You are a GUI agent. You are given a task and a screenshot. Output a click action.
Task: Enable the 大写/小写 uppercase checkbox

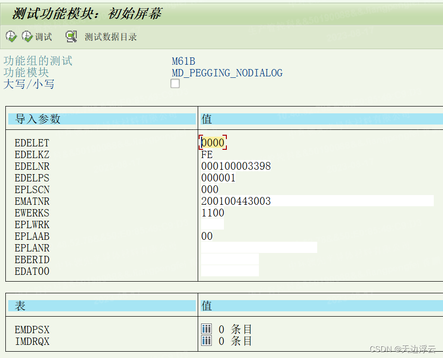[175, 83]
